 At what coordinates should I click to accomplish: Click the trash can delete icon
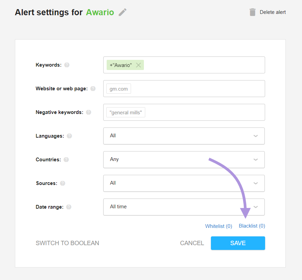tap(252, 12)
